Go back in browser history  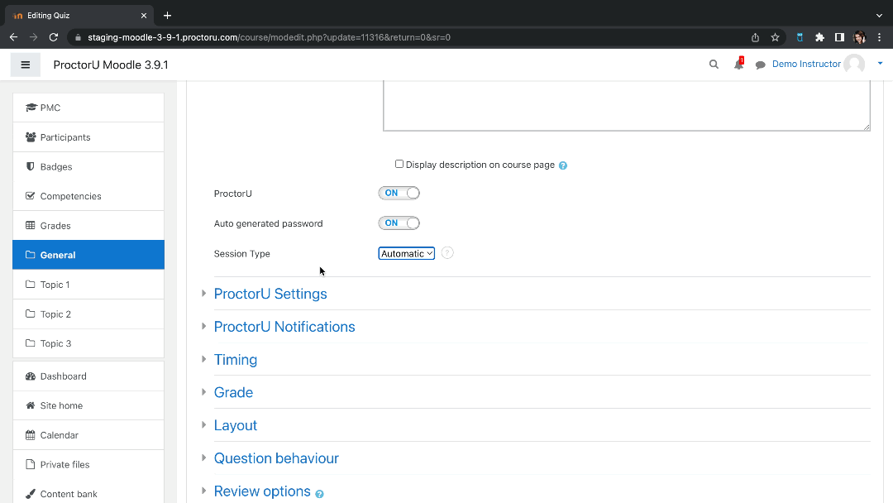[x=14, y=37]
